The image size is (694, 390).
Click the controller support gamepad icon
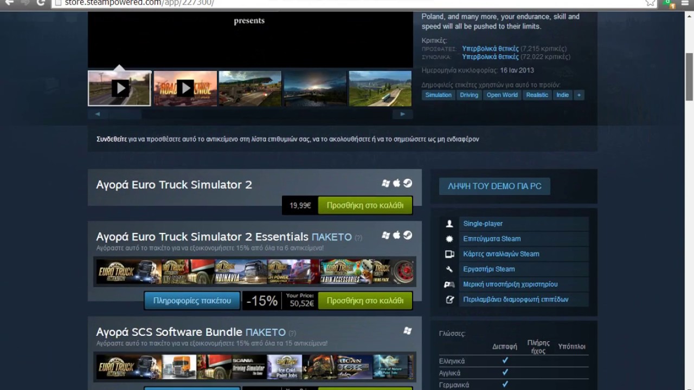coord(449,284)
